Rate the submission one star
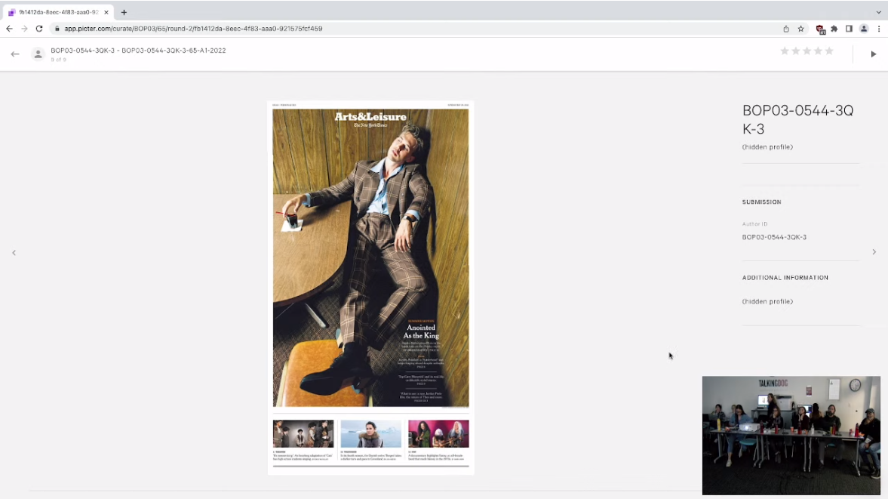 point(785,51)
